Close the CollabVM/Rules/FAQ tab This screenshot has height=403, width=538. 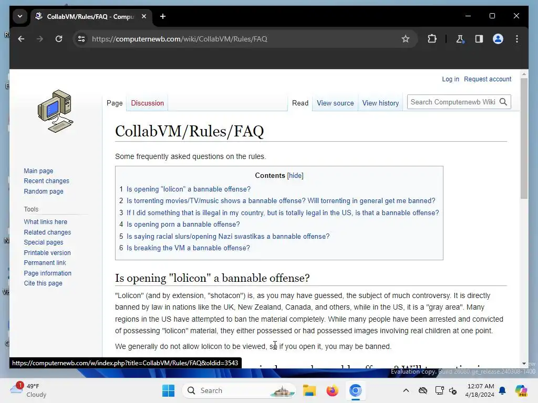point(144,16)
